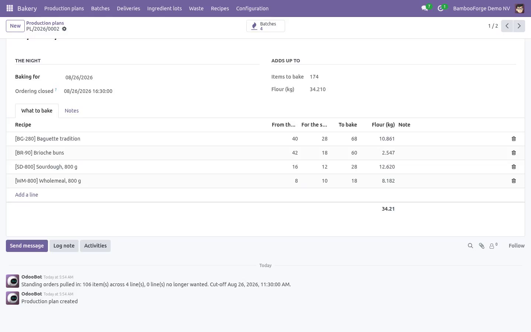Delete the Sourdough, 800 g line
Screen dimensions: 531x332
coord(514,167)
